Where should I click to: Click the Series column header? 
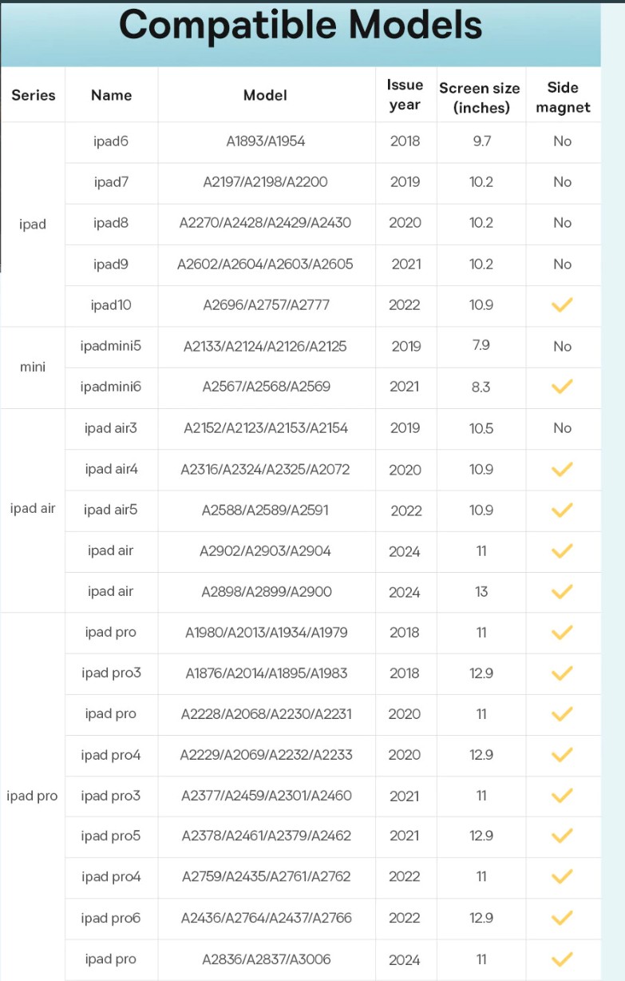pos(34,95)
